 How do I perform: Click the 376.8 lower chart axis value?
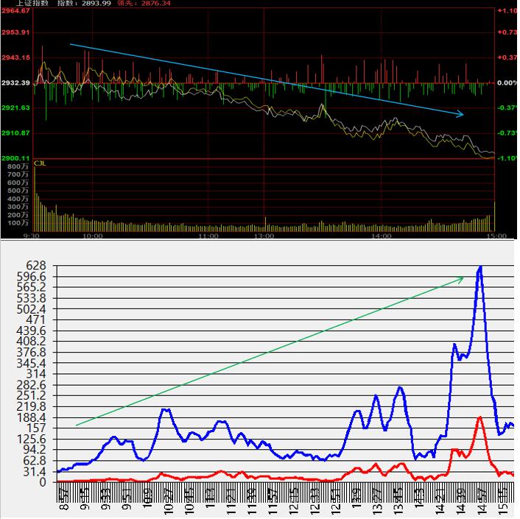pos(32,353)
